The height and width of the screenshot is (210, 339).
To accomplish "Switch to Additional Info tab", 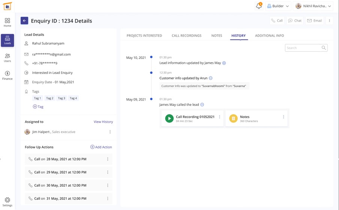I will coord(269,36).
